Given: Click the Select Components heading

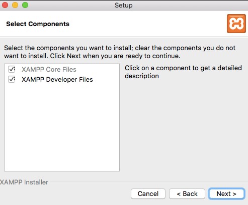Looking at the screenshot, I should [38, 24].
